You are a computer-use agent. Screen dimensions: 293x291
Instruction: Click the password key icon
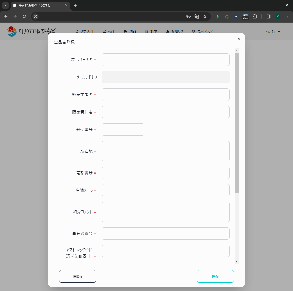click(x=188, y=16)
